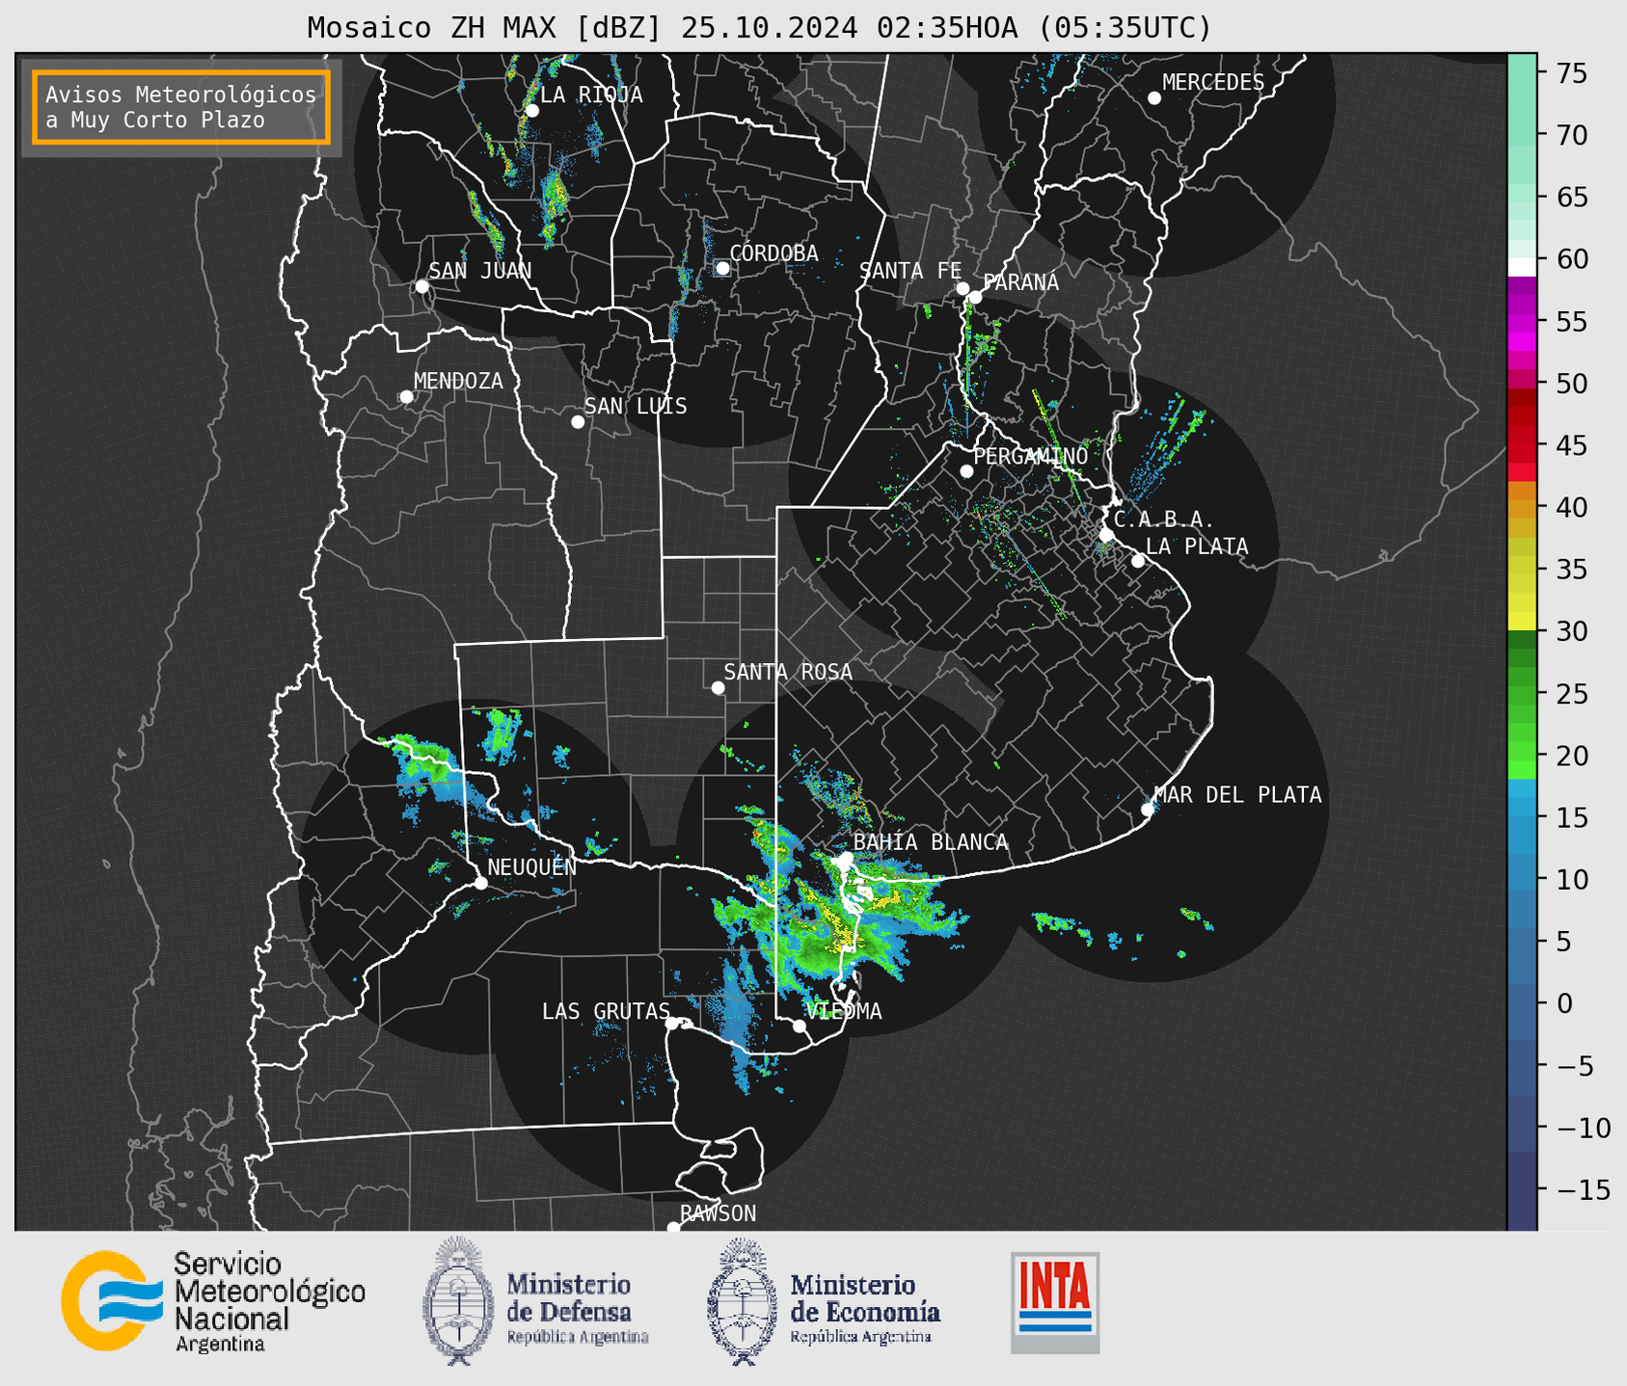The height and width of the screenshot is (1386, 1627).
Task: Select the Viedma city marker
Action: coord(800,1026)
